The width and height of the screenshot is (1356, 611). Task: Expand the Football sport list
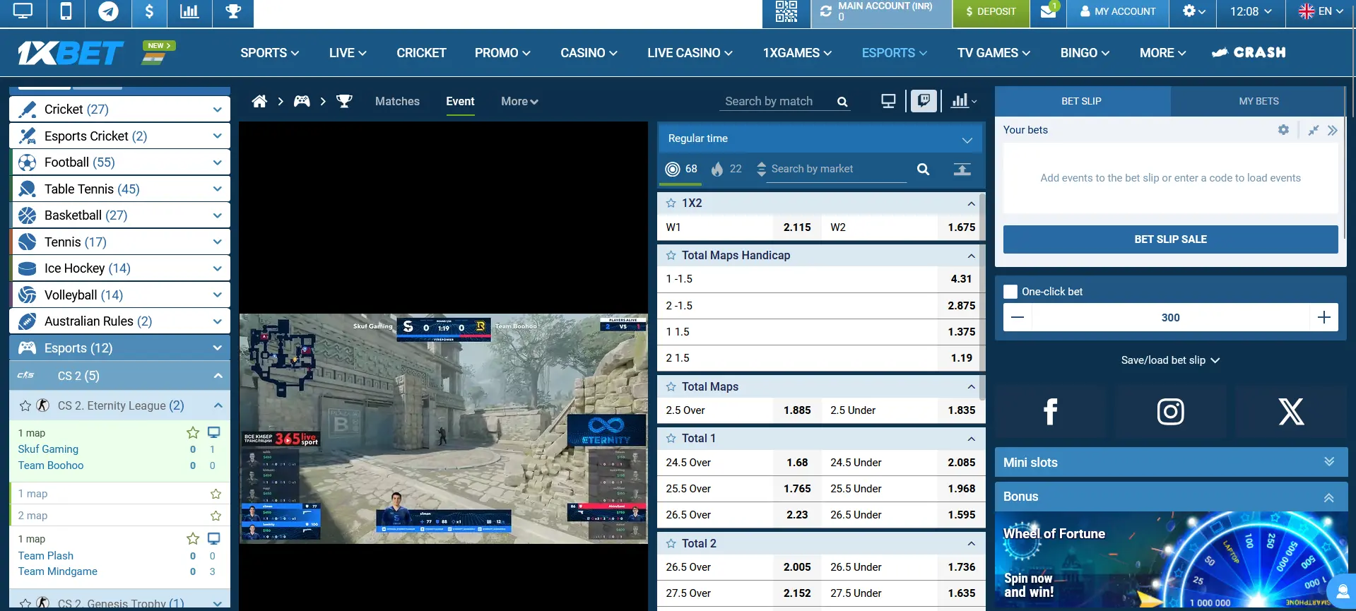click(217, 162)
